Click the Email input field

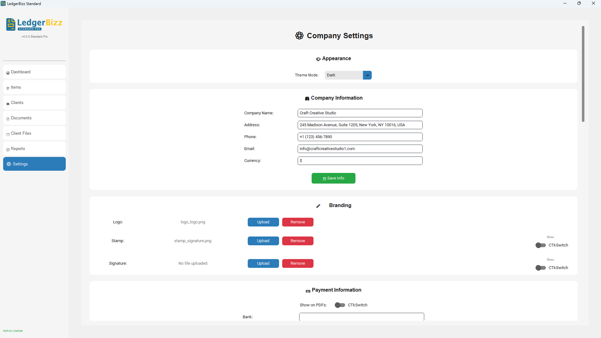pyautogui.click(x=360, y=149)
